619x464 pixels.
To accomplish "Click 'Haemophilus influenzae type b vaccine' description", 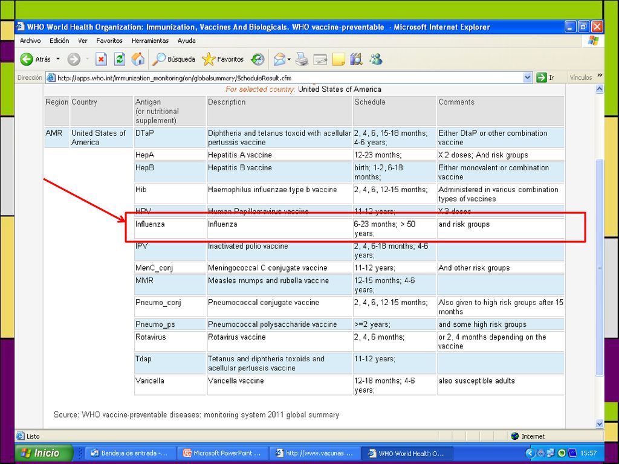I will (273, 189).
